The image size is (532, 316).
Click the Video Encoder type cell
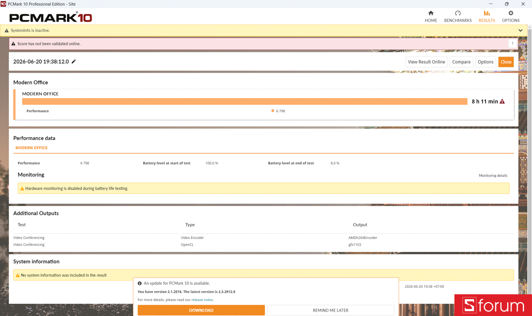pos(192,238)
